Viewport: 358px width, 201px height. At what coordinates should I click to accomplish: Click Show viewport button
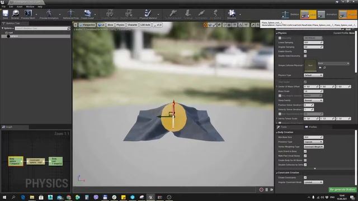click(110, 25)
